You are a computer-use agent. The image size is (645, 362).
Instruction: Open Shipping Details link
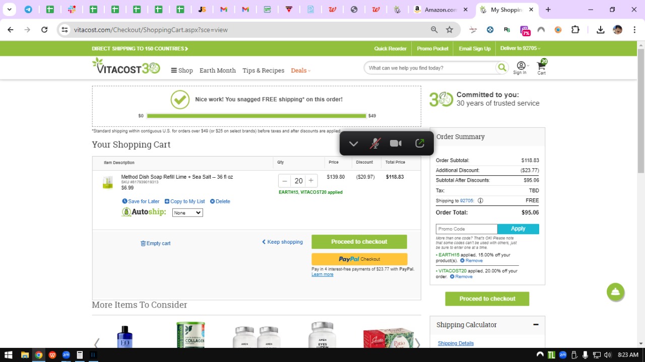click(456, 343)
